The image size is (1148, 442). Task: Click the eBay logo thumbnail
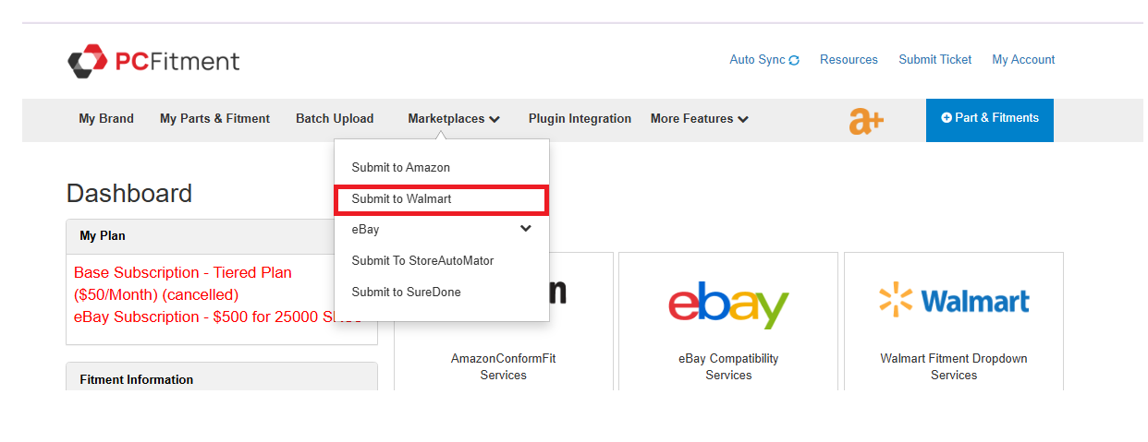click(728, 301)
